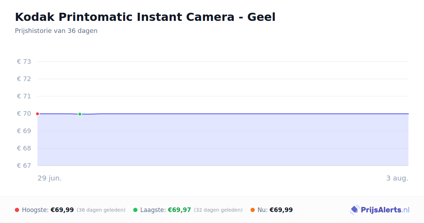Click the 36 dagen geleden note

point(101,210)
